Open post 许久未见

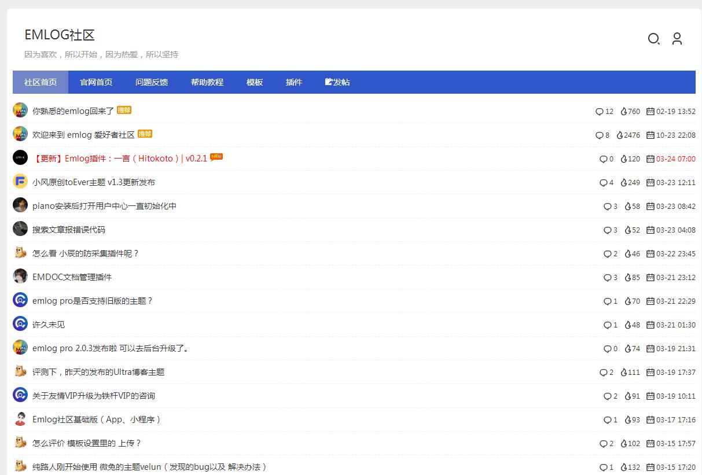click(x=49, y=325)
